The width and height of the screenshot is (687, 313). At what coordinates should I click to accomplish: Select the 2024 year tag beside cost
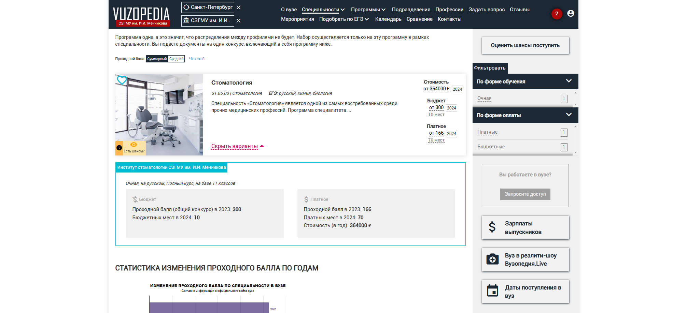click(457, 89)
